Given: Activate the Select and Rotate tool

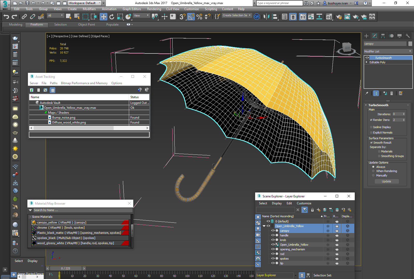Looking at the screenshot, I should (x=112, y=17).
